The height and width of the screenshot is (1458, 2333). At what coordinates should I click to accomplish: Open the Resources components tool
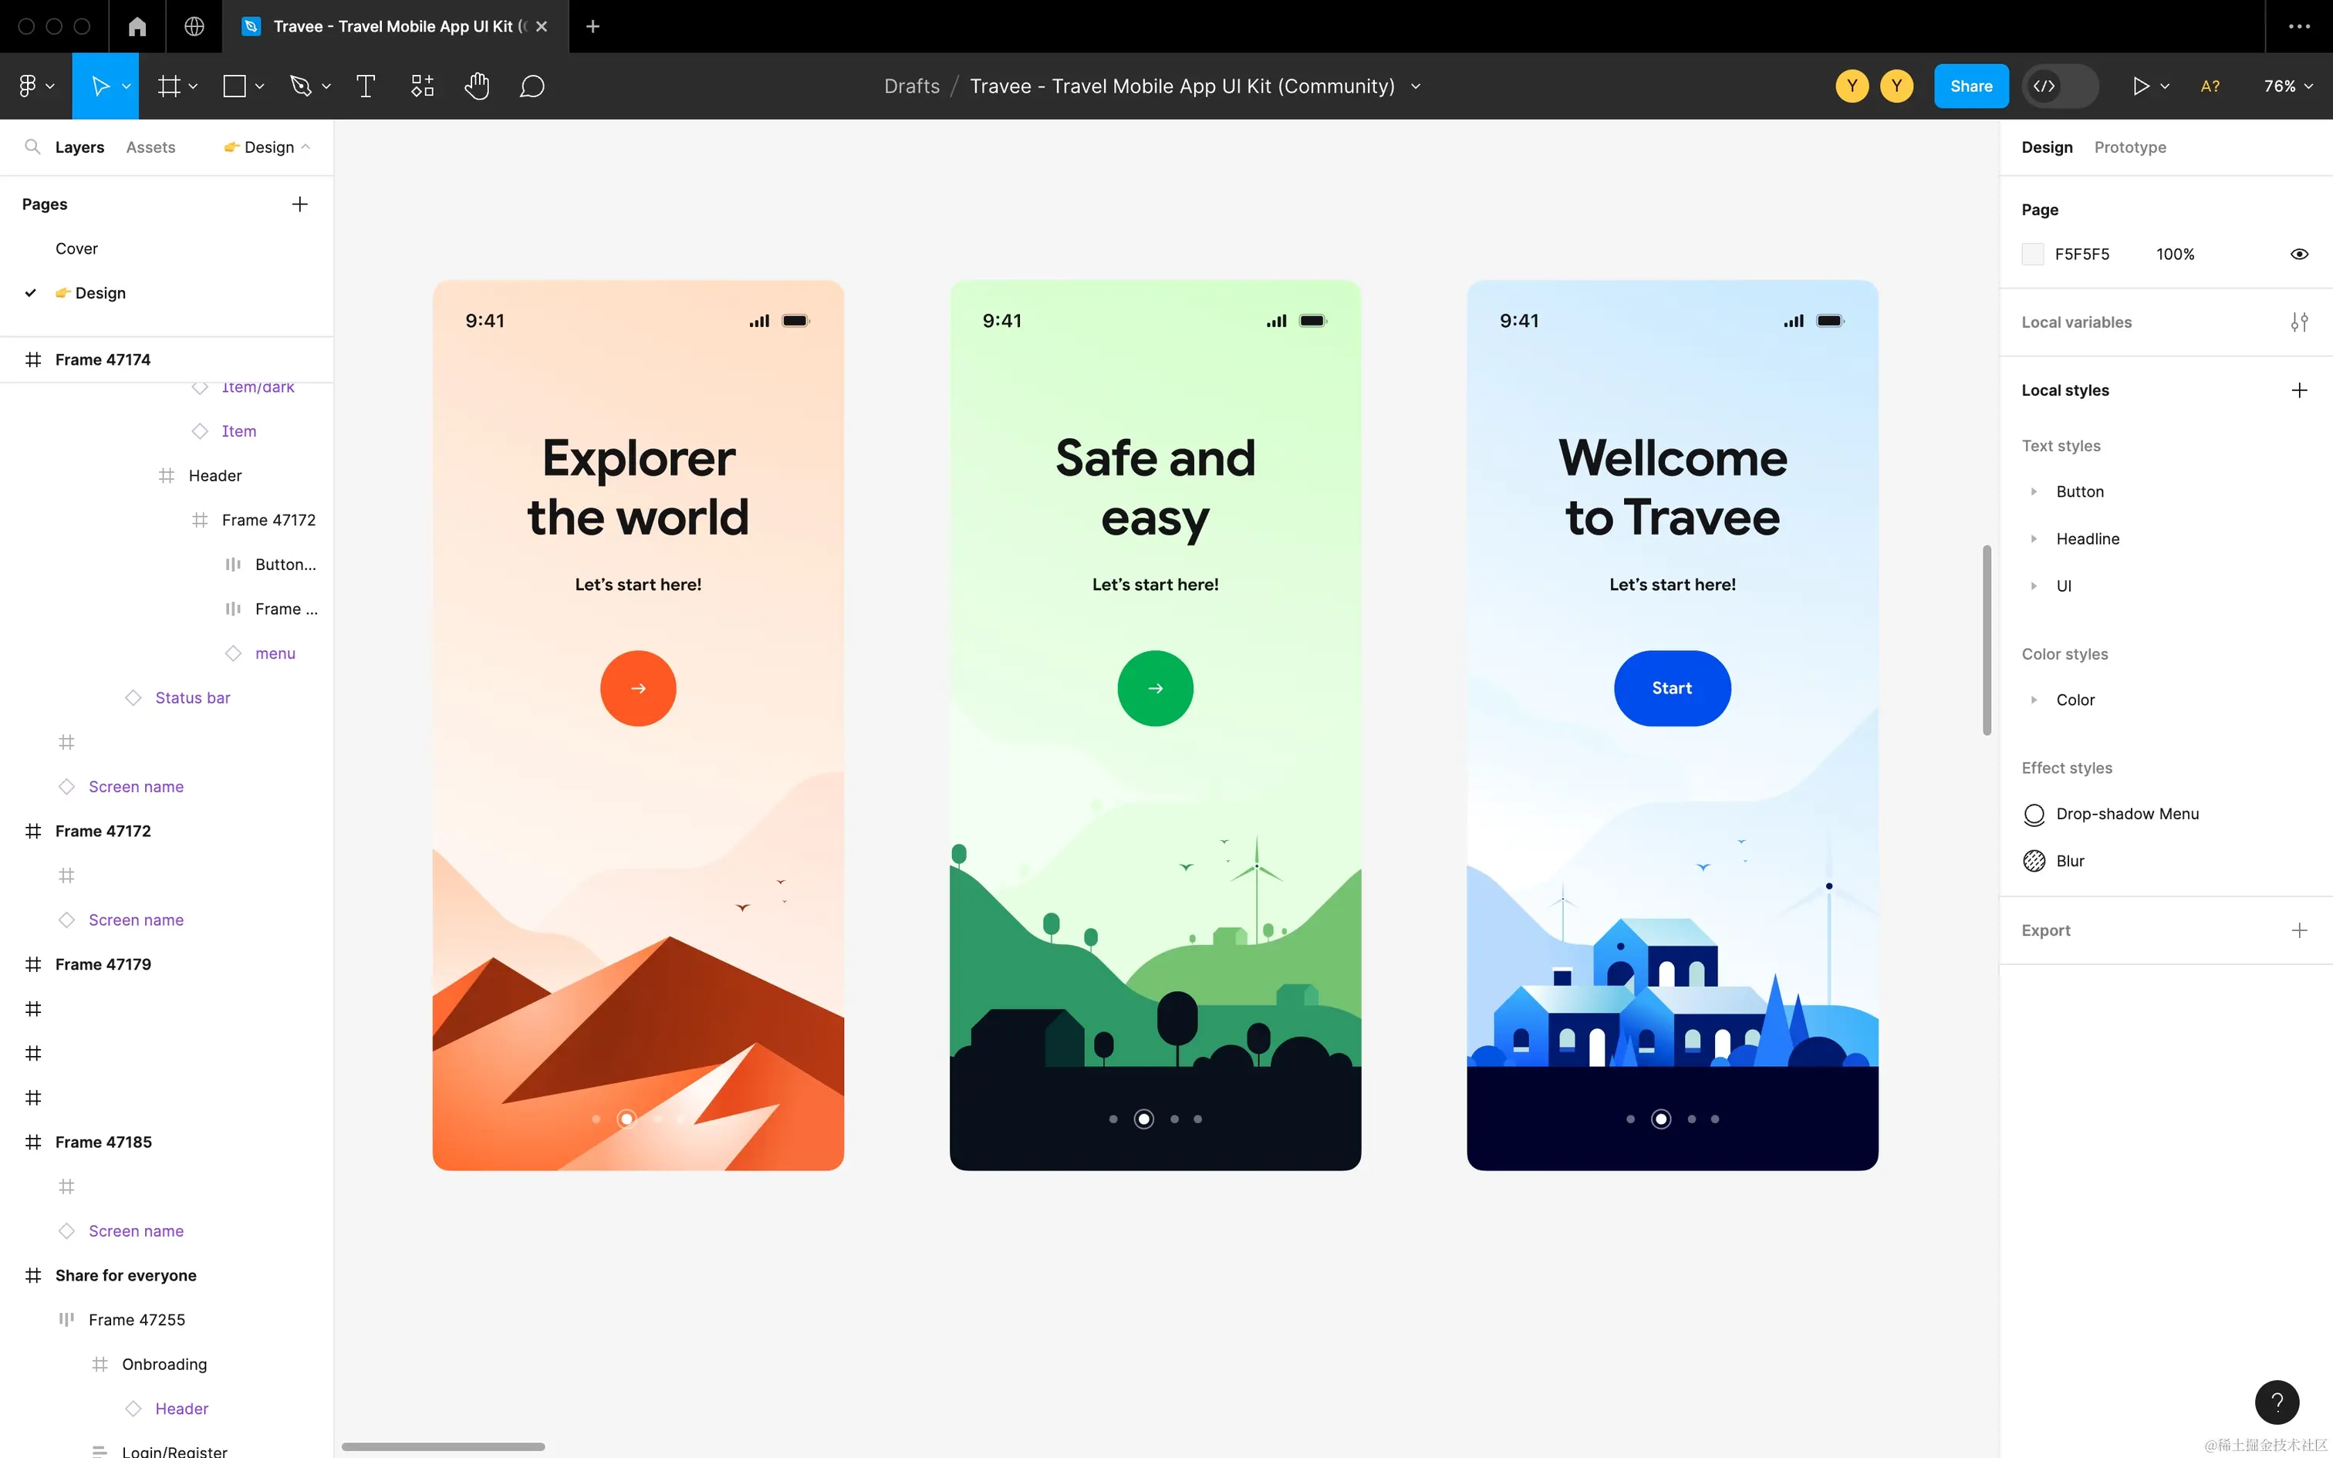pos(422,86)
